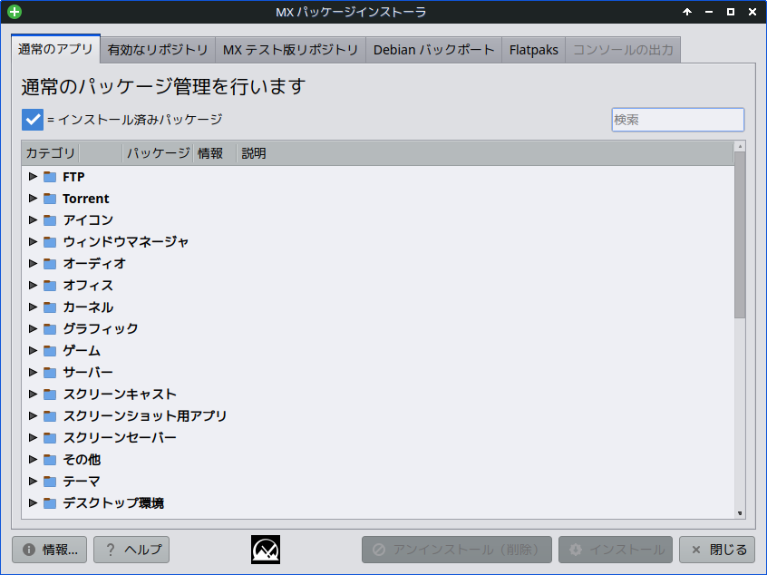Click the インストール button
The image size is (767, 575).
pyautogui.click(x=616, y=550)
